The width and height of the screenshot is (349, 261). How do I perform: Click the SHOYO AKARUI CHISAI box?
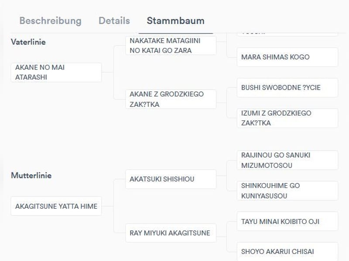[x=287, y=251]
